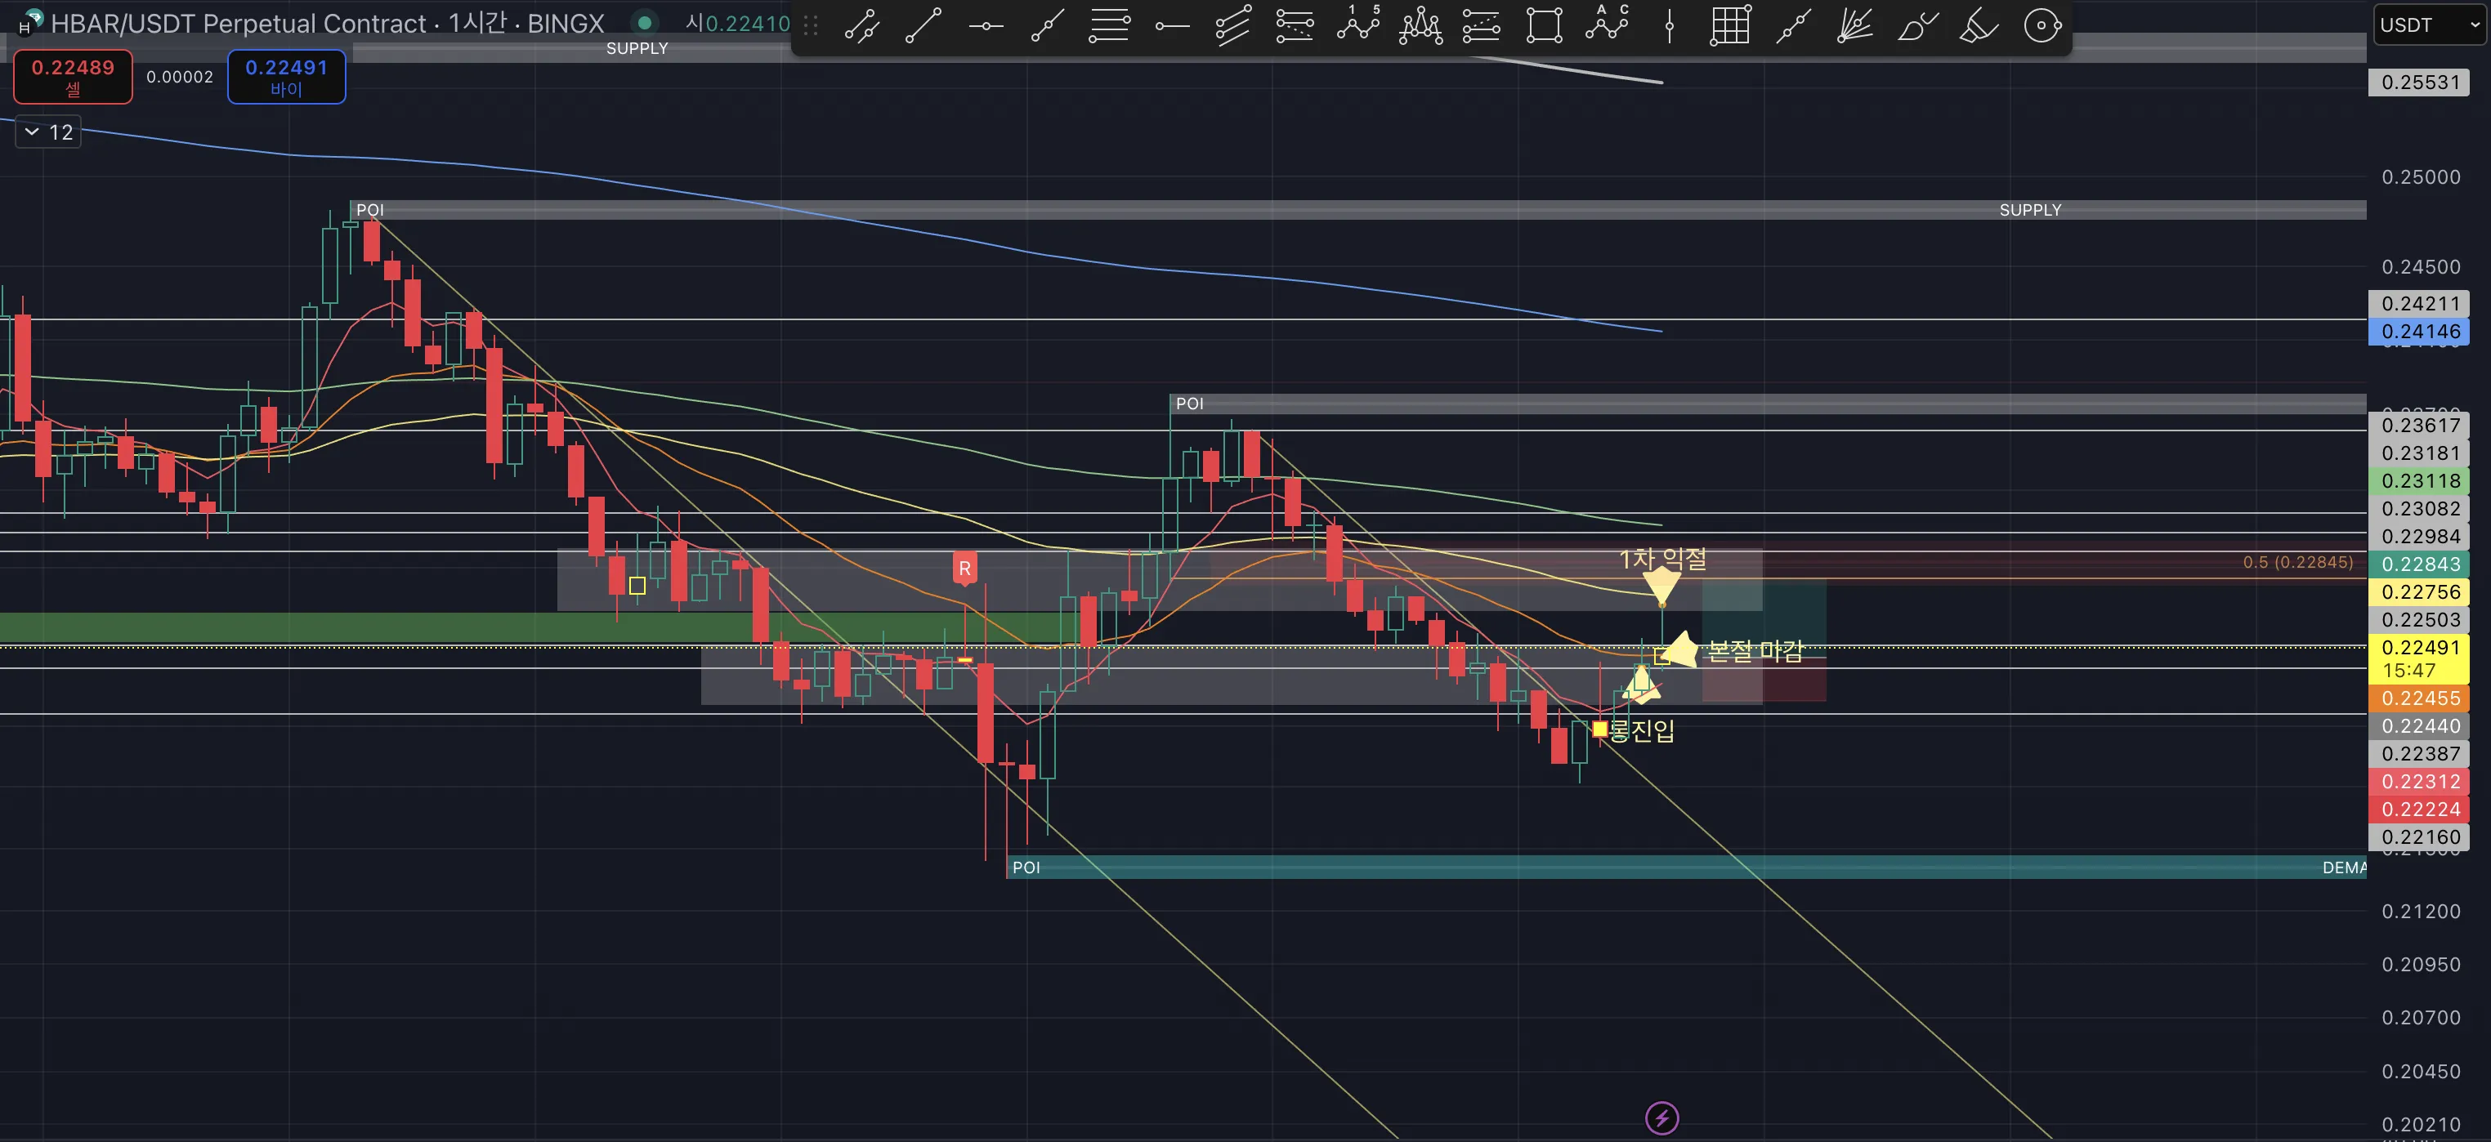
Task: Click the POI label on upper supply zone
Action: click(369, 210)
